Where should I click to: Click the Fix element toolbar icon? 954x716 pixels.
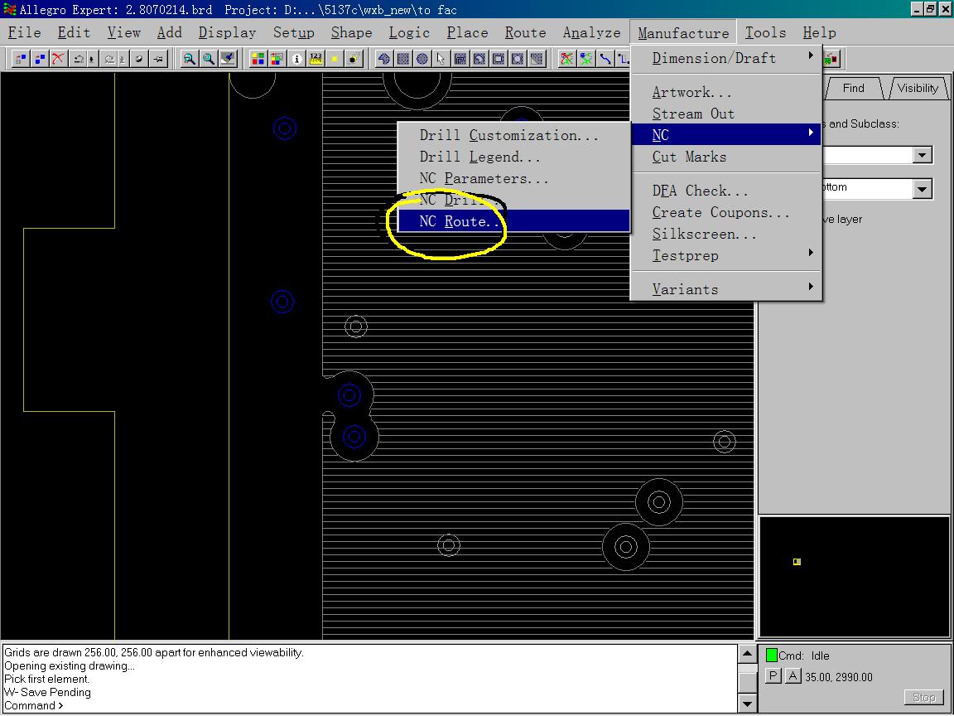click(x=139, y=59)
